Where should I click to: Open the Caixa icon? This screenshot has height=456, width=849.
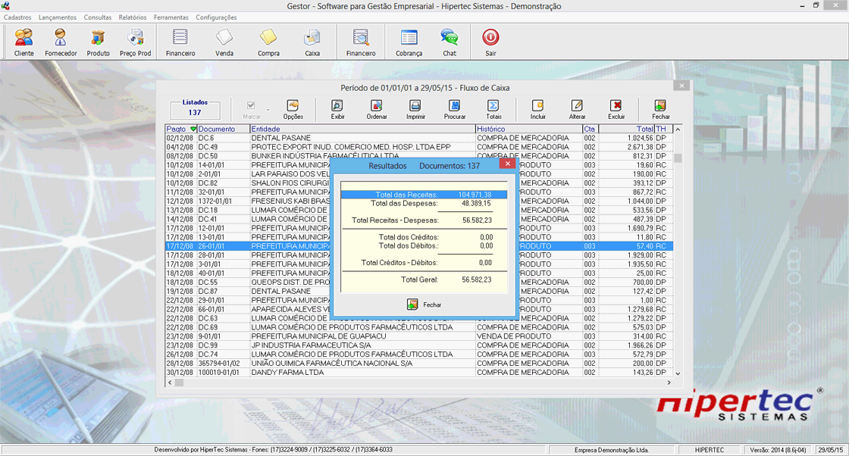(x=312, y=42)
